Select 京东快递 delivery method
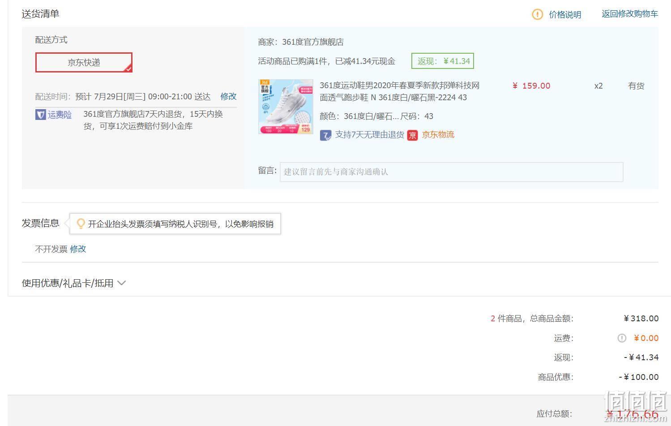671x426 pixels. tap(84, 62)
